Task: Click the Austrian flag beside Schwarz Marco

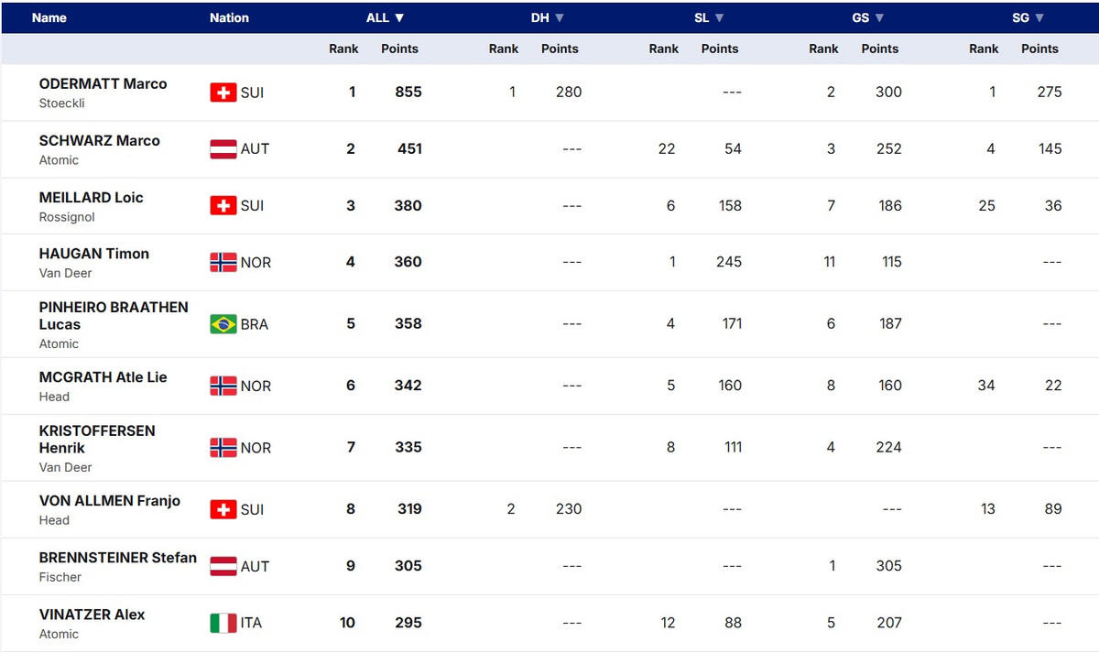Action: 223,149
